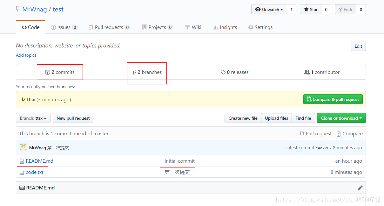This screenshot has height=206, width=384.
Task: Click Create new file button
Action: pos(243,118)
